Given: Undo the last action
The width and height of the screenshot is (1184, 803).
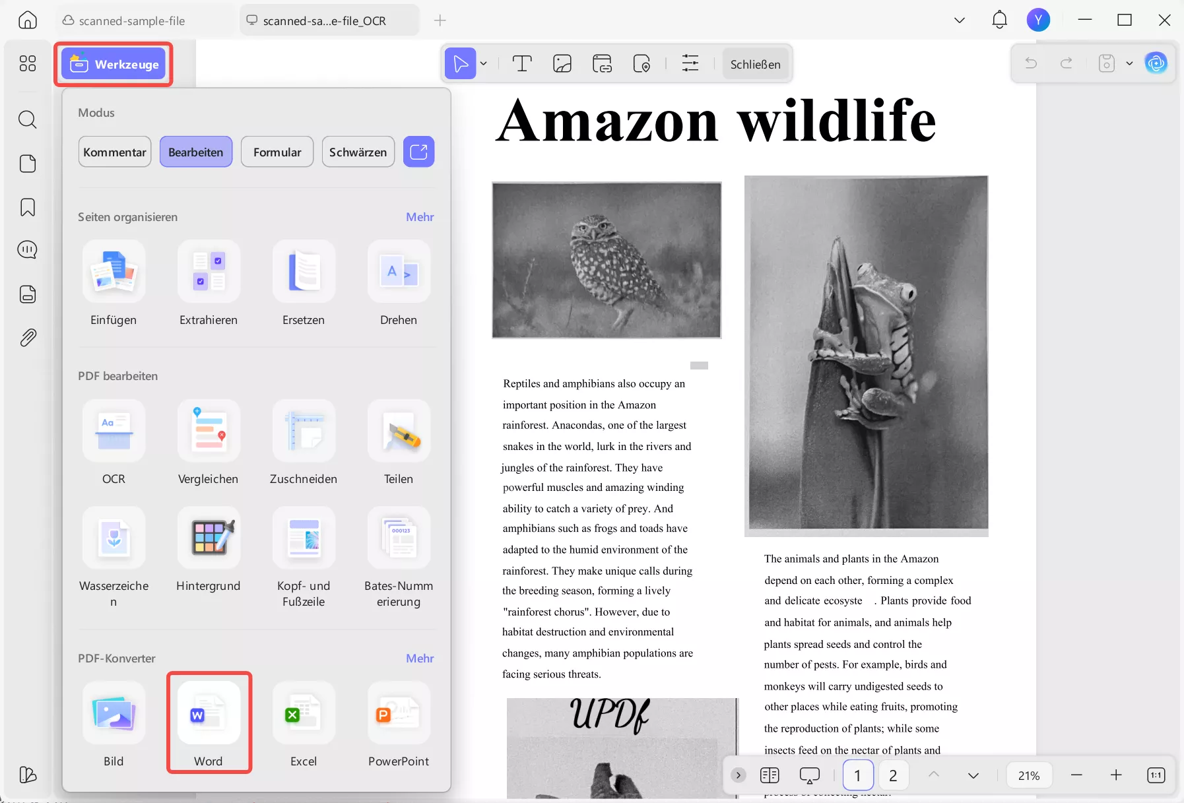Looking at the screenshot, I should (1031, 63).
